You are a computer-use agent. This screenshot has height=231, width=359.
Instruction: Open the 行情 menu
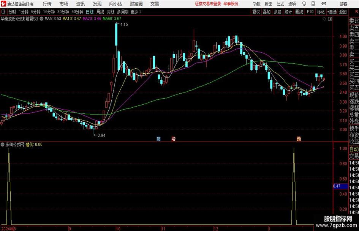47,4
